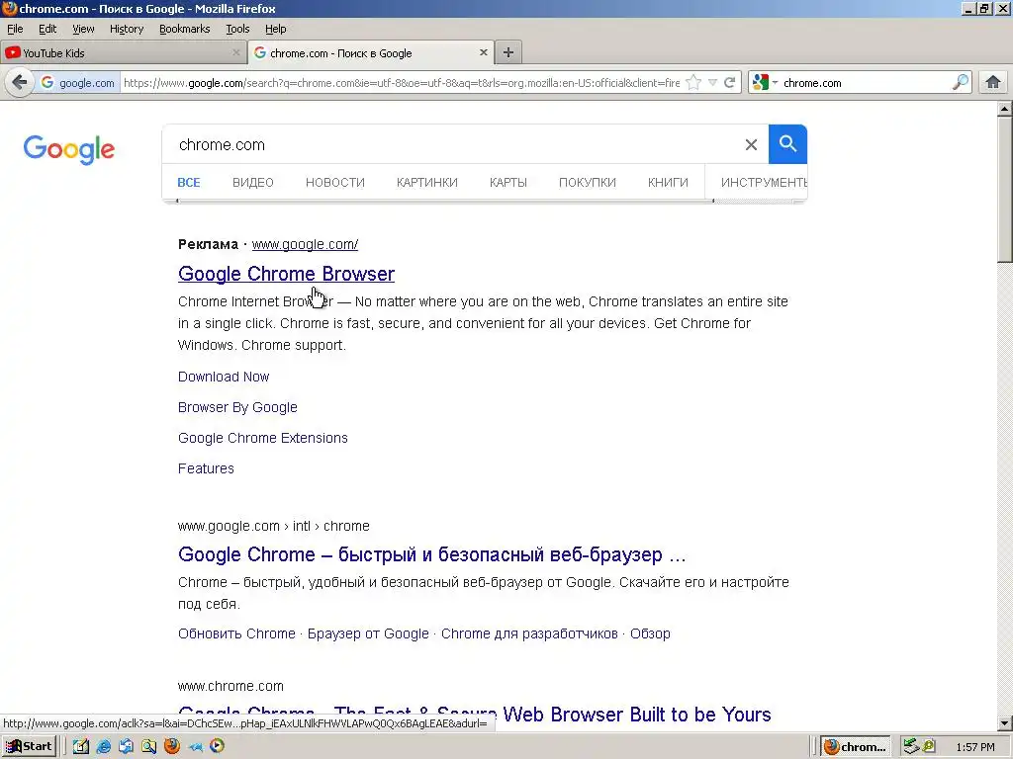This screenshot has height=759, width=1013.
Task: Click the vertical scrollbar down arrow
Action: click(1005, 723)
